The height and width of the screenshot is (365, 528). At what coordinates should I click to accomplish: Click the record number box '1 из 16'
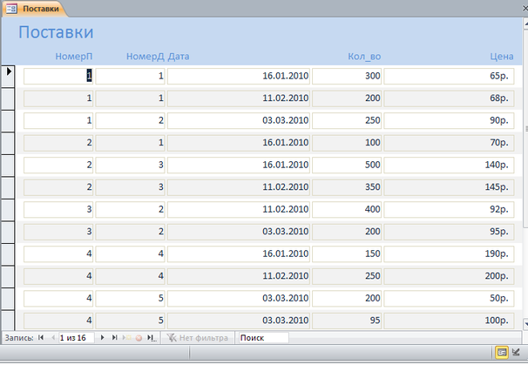point(76,338)
